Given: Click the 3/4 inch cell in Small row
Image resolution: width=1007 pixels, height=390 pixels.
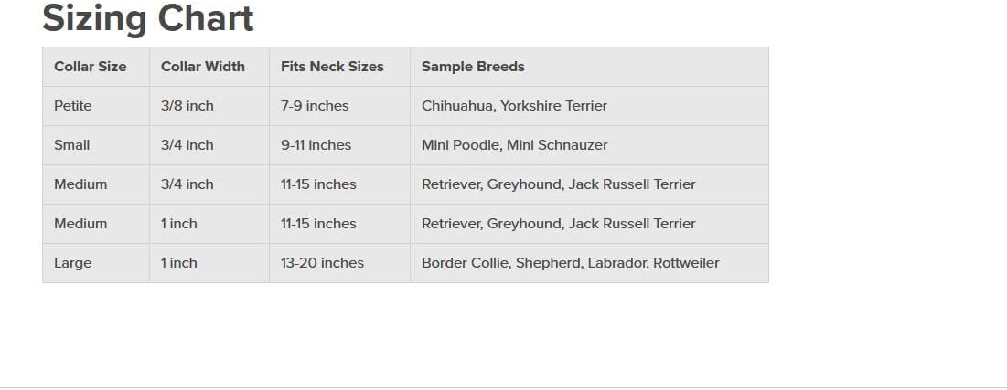Looking at the screenshot, I should point(187,145).
